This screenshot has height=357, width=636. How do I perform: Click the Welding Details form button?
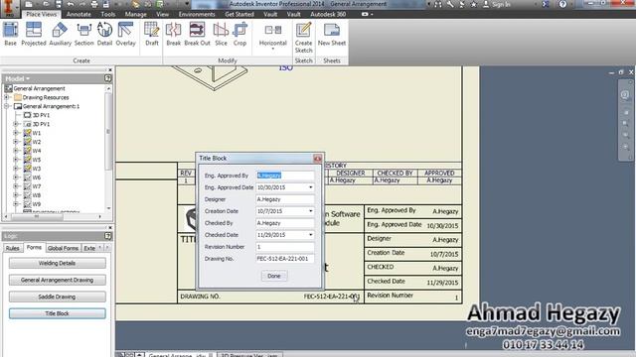(x=58, y=263)
